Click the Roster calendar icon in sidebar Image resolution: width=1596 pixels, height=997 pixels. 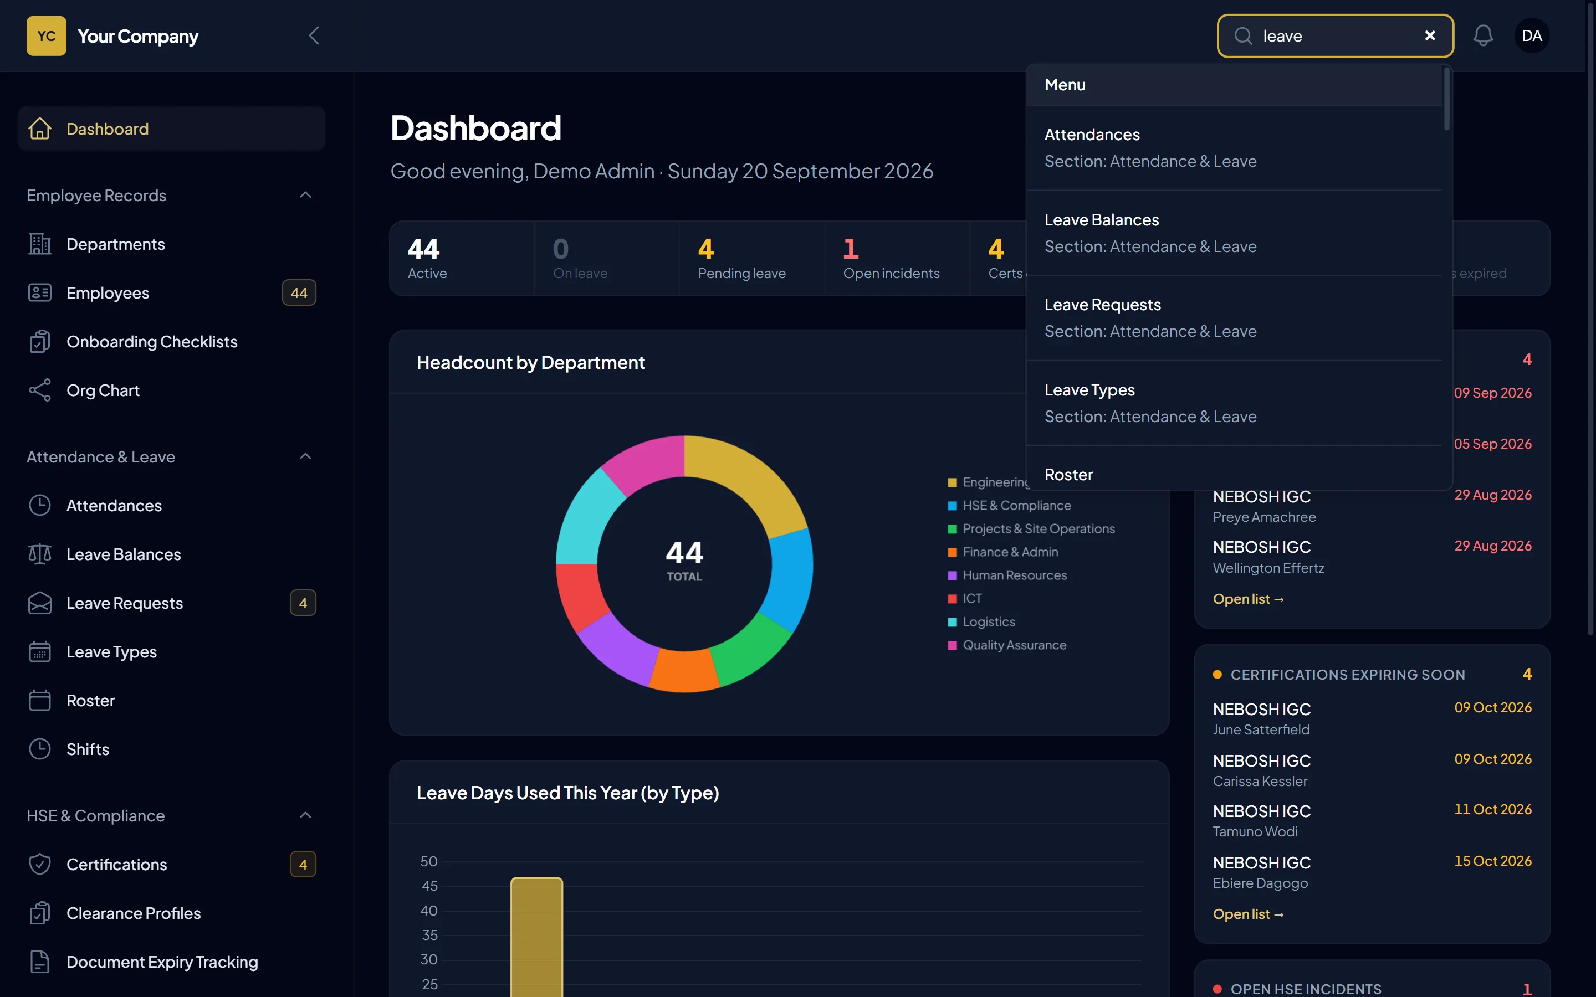point(39,700)
